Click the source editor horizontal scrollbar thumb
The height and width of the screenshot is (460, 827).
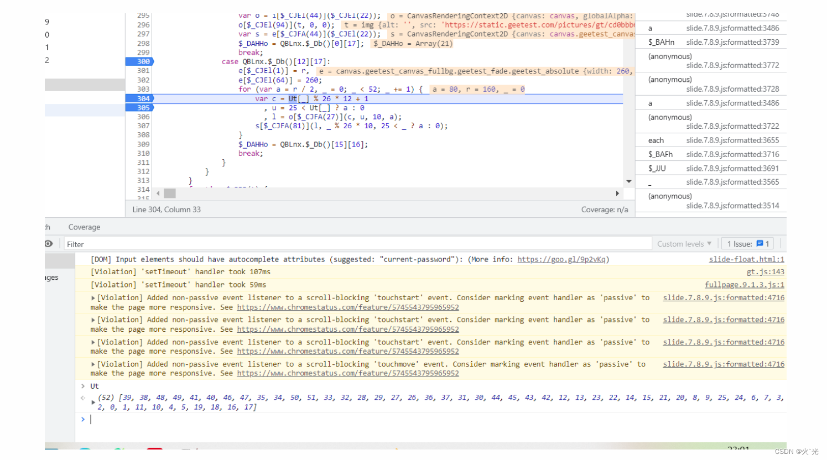(170, 194)
